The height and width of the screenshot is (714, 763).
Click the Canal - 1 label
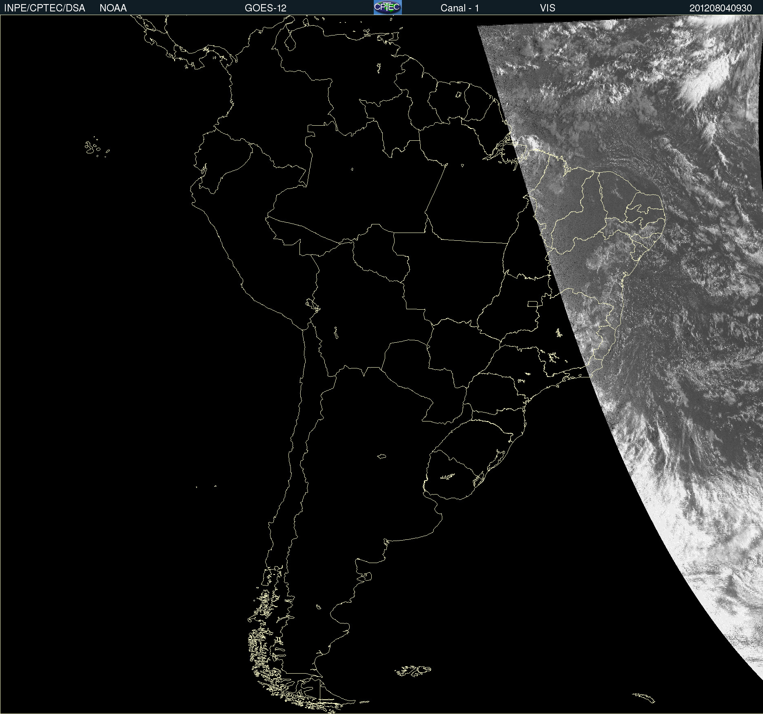[459, 8]
